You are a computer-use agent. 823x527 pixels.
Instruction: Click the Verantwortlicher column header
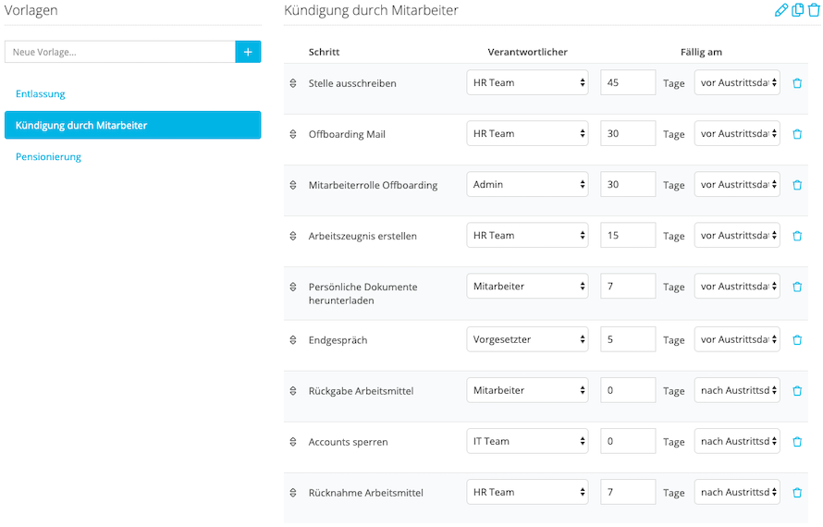[x=527, y=52]
